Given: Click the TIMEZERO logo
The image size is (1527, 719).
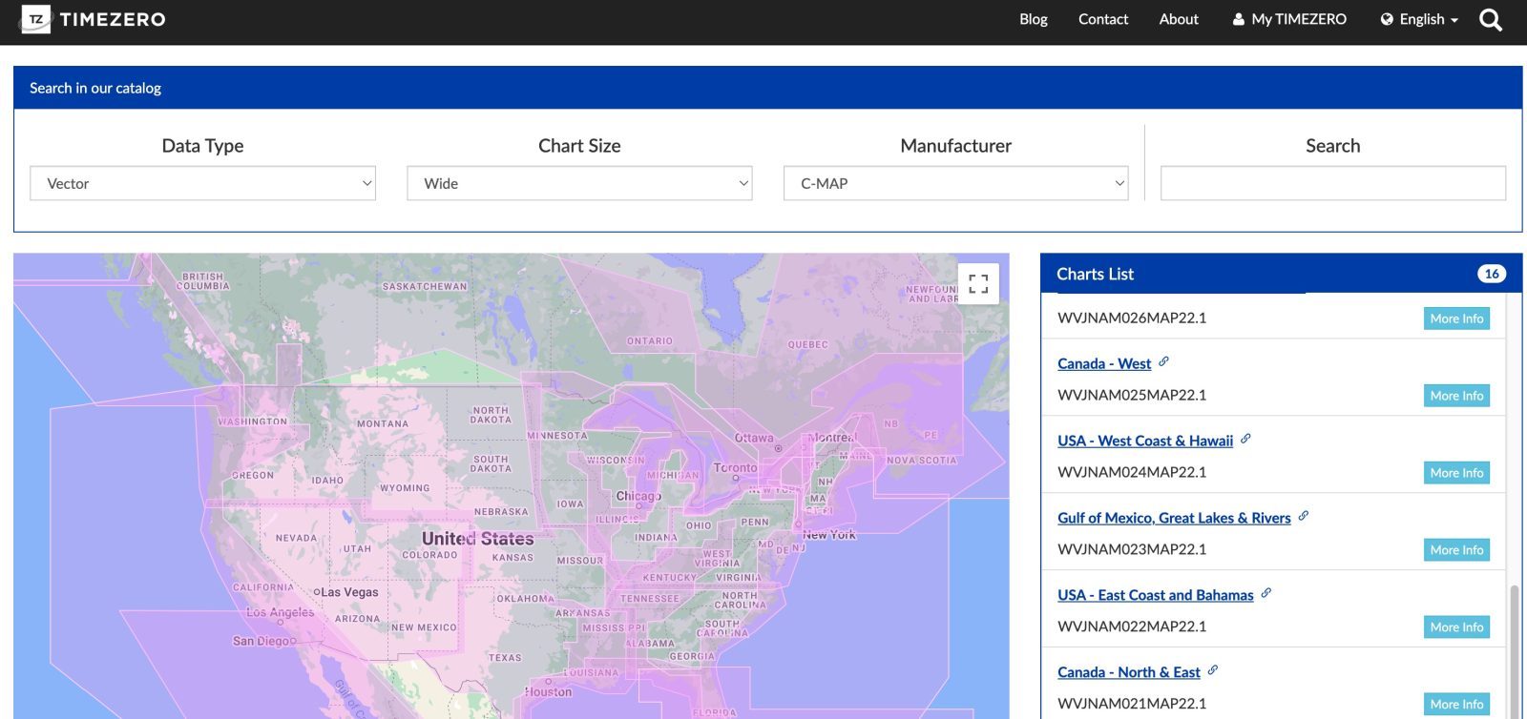Looking at the screenshot, I should click(x=94, y=19).
